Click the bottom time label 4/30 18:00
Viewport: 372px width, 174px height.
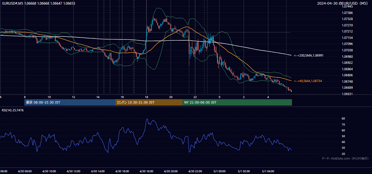pos(146,171)
